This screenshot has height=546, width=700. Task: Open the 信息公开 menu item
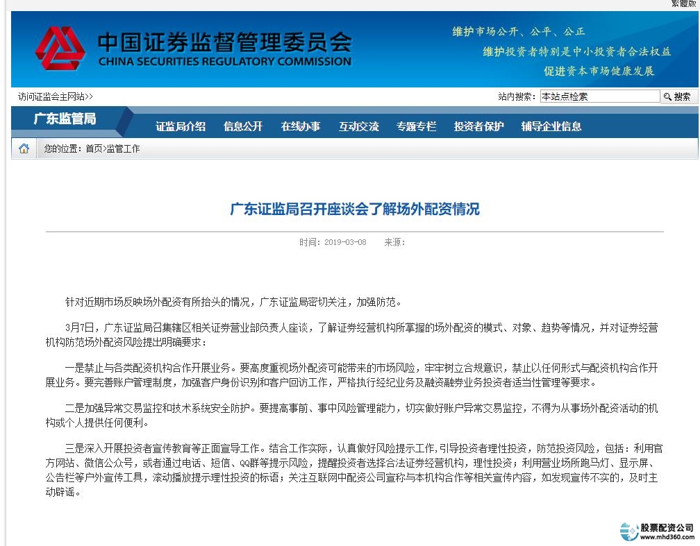click(243, 127)
